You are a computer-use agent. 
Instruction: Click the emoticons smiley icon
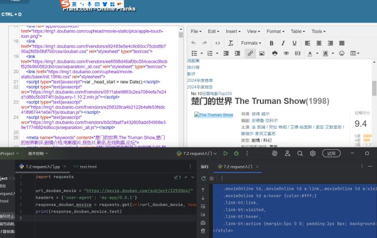click(342, 53)
